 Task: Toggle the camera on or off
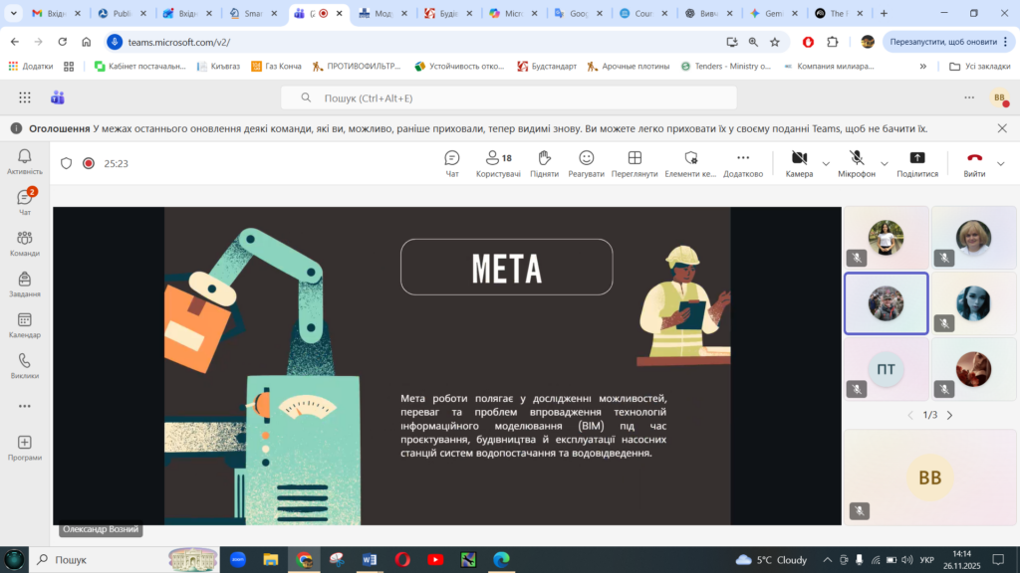click(x=799, y=162)
